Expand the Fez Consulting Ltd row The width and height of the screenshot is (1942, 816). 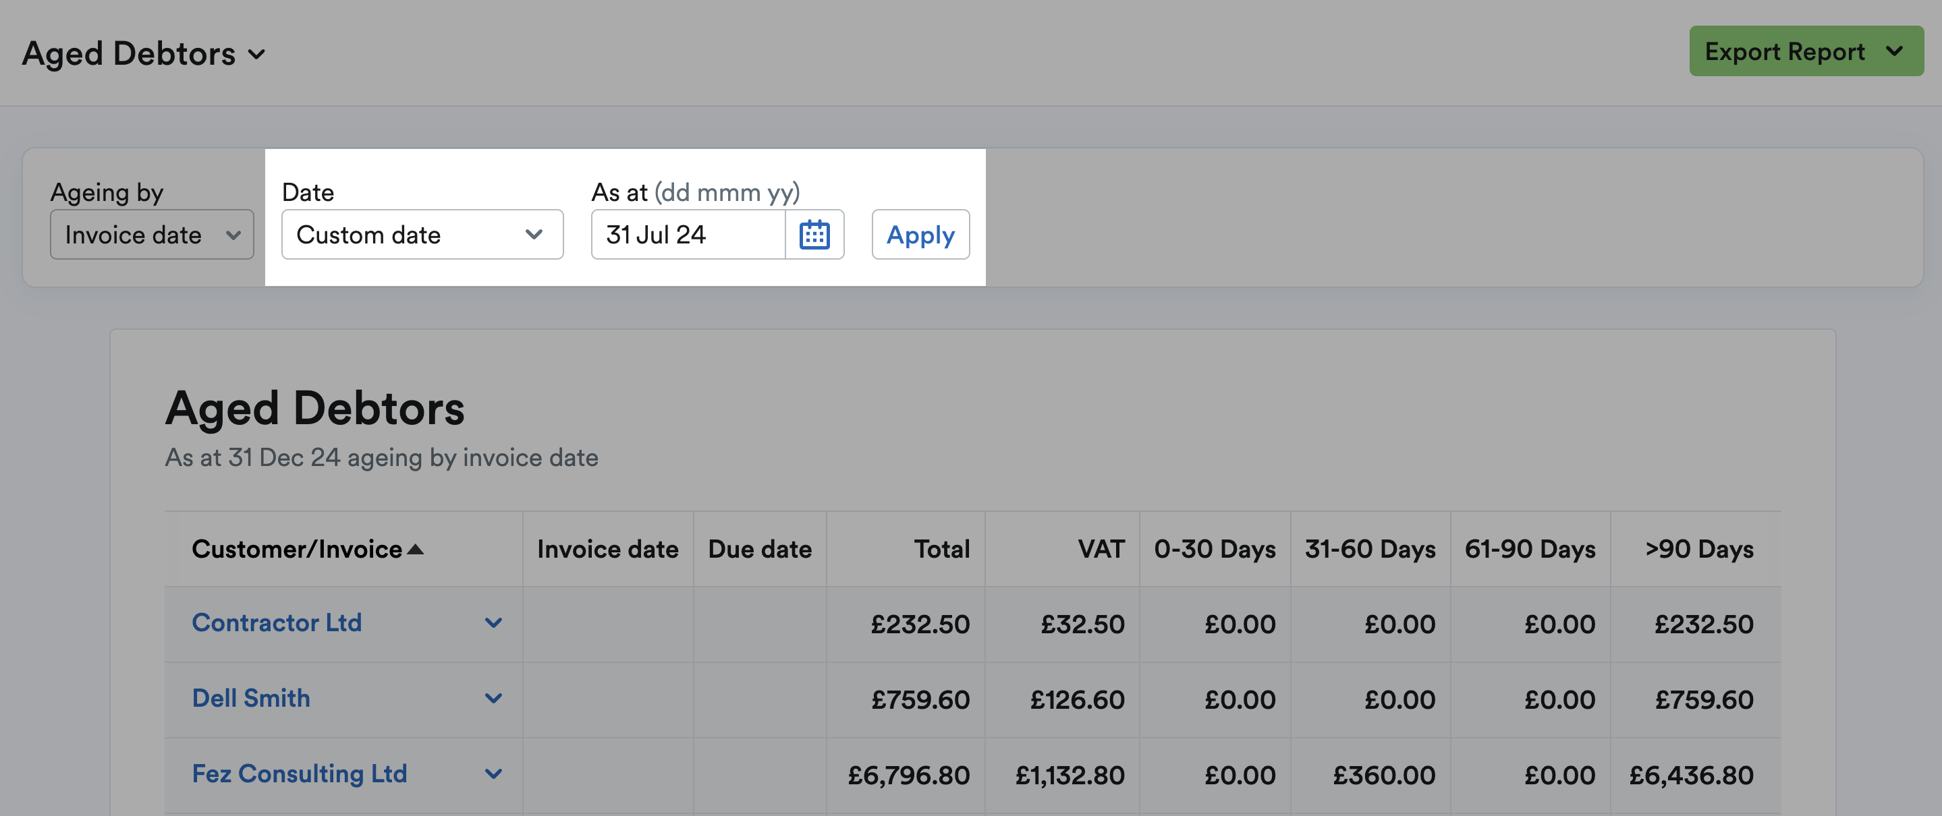[495, 773]
